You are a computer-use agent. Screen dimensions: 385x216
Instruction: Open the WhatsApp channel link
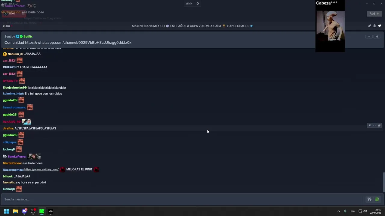click(78, 43)
